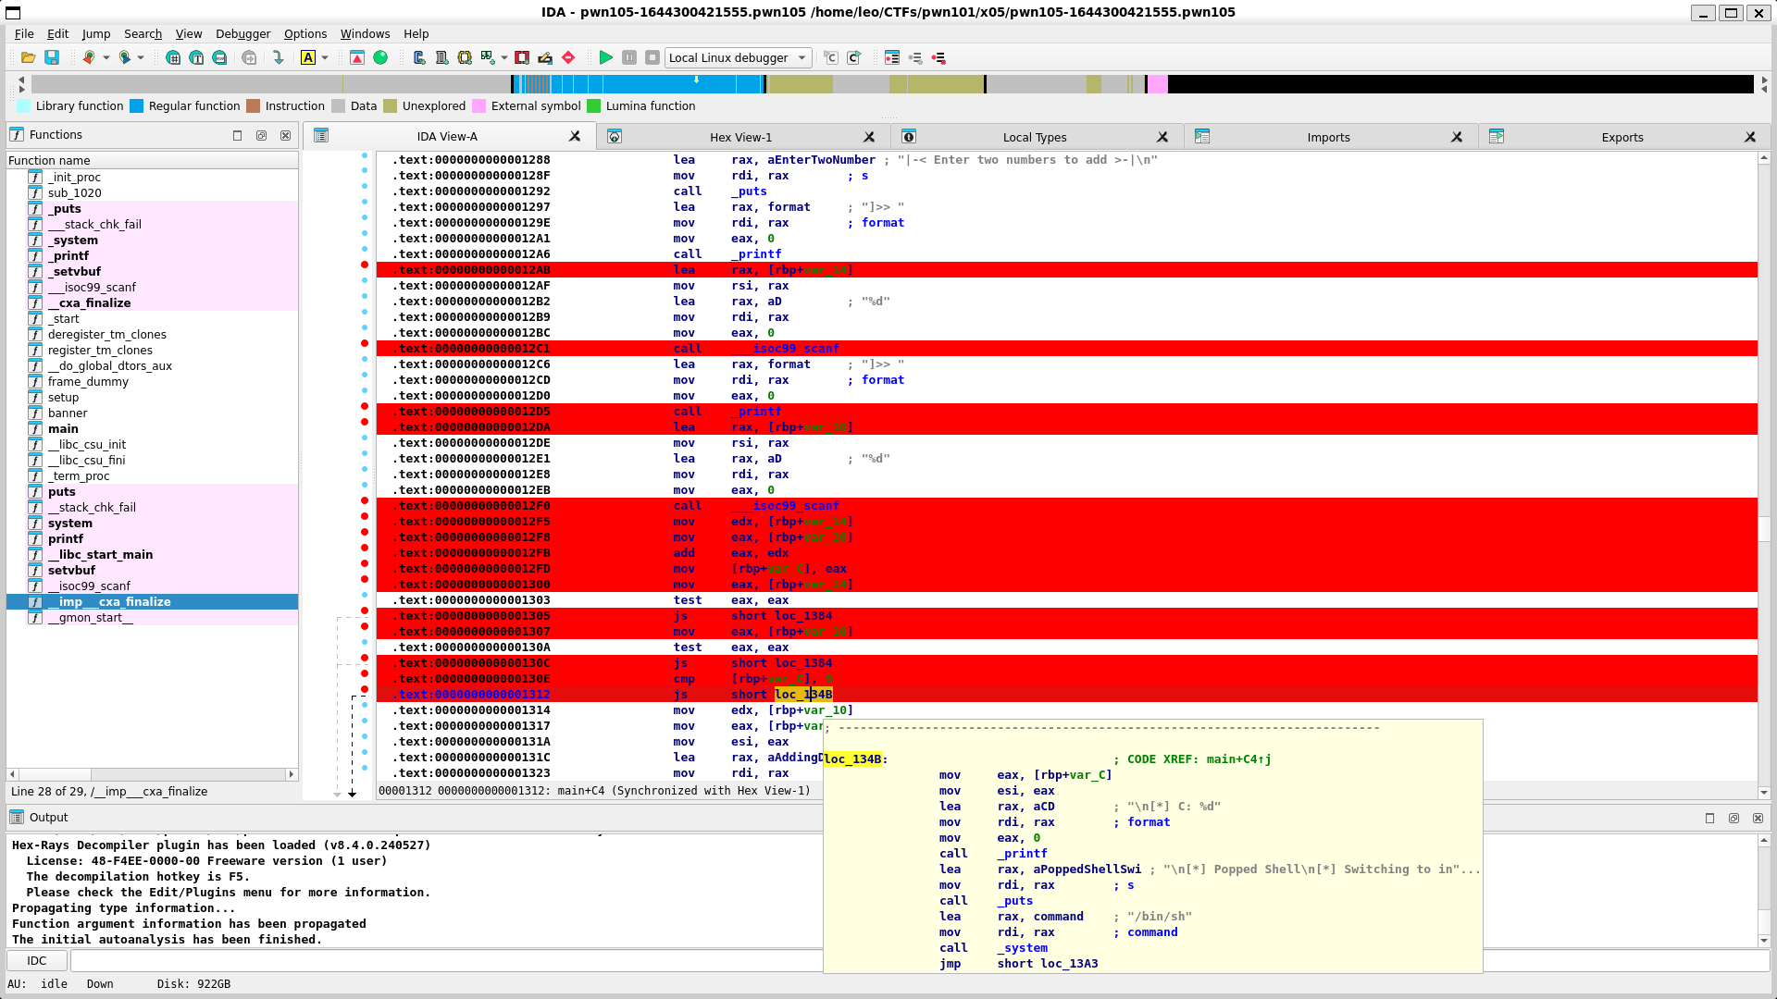
Task: Click the first 'C' trace toolbar icon
Action: tap(831, 57)
